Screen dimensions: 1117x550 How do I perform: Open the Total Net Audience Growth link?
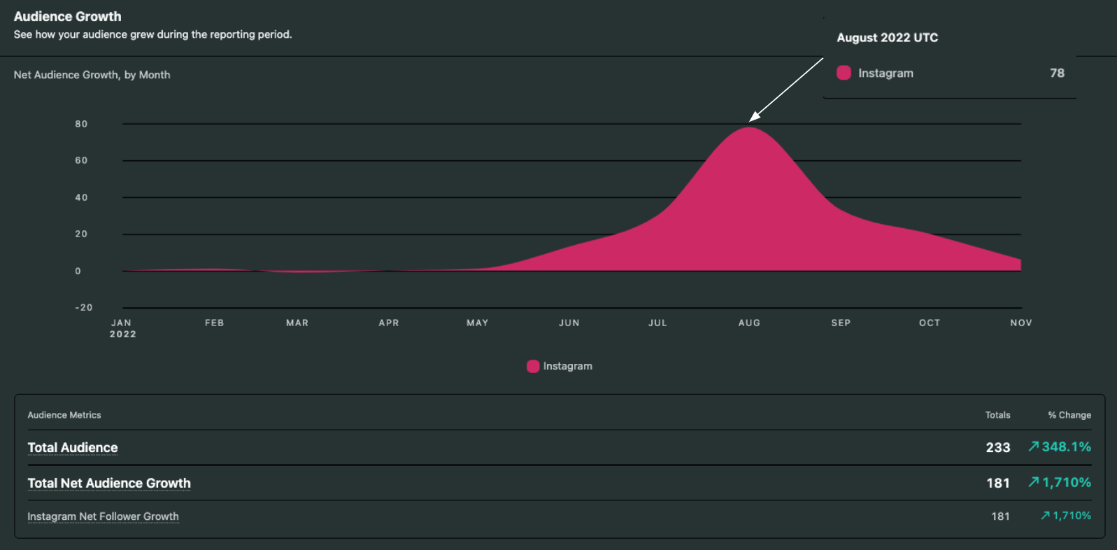tap(109, 484)
